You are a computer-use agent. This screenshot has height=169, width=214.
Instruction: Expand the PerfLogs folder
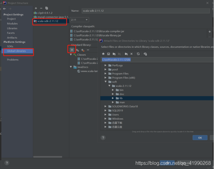coord(105,65)
